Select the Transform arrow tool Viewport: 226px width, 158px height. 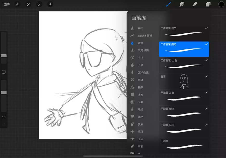(50, 4)
